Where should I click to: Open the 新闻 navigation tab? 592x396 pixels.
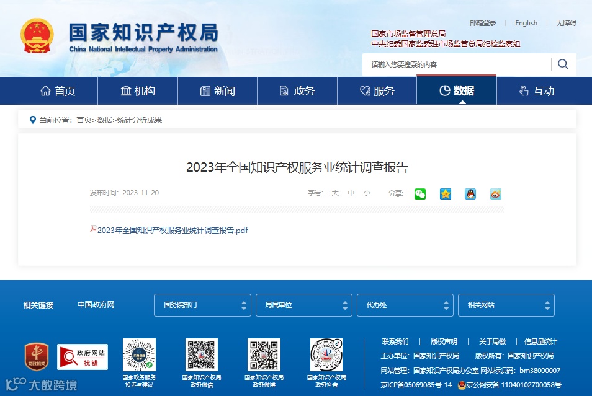(217, 91)
